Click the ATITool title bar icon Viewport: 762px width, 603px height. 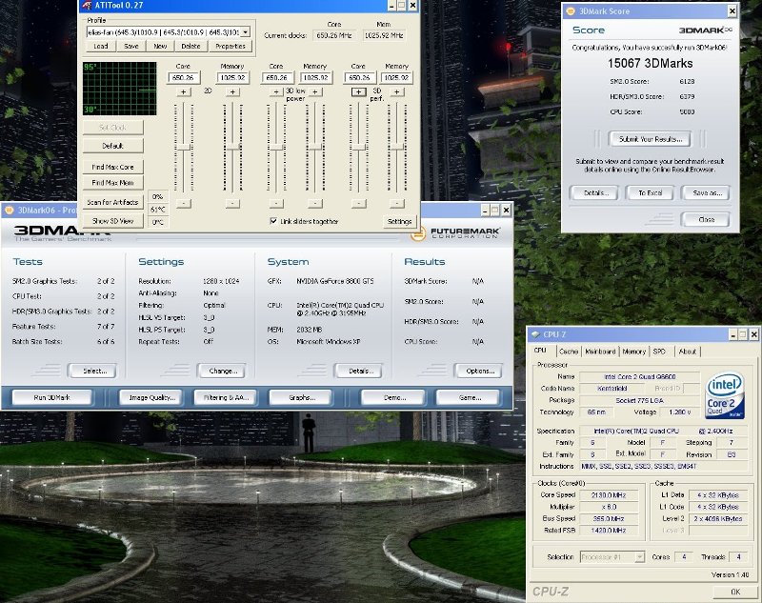(87, 6)
